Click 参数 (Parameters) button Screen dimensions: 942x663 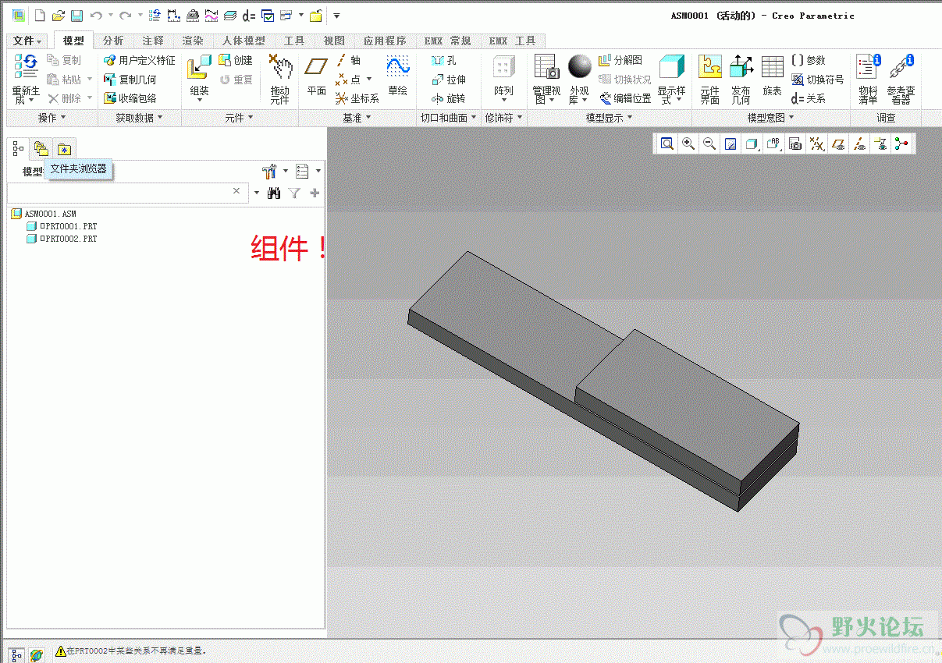[808, 60]
